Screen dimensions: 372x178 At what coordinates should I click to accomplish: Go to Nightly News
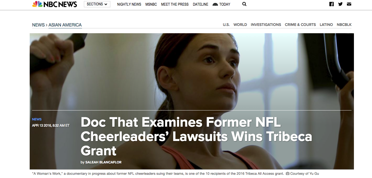(x=129, y=4)
